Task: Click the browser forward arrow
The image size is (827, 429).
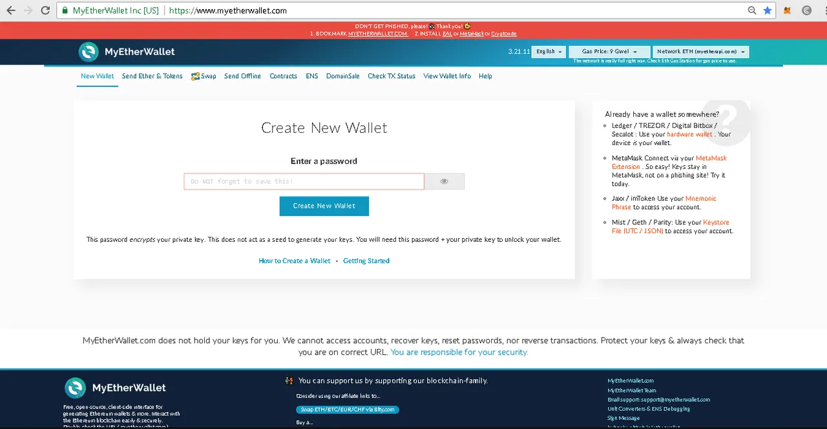Action: 28,10
